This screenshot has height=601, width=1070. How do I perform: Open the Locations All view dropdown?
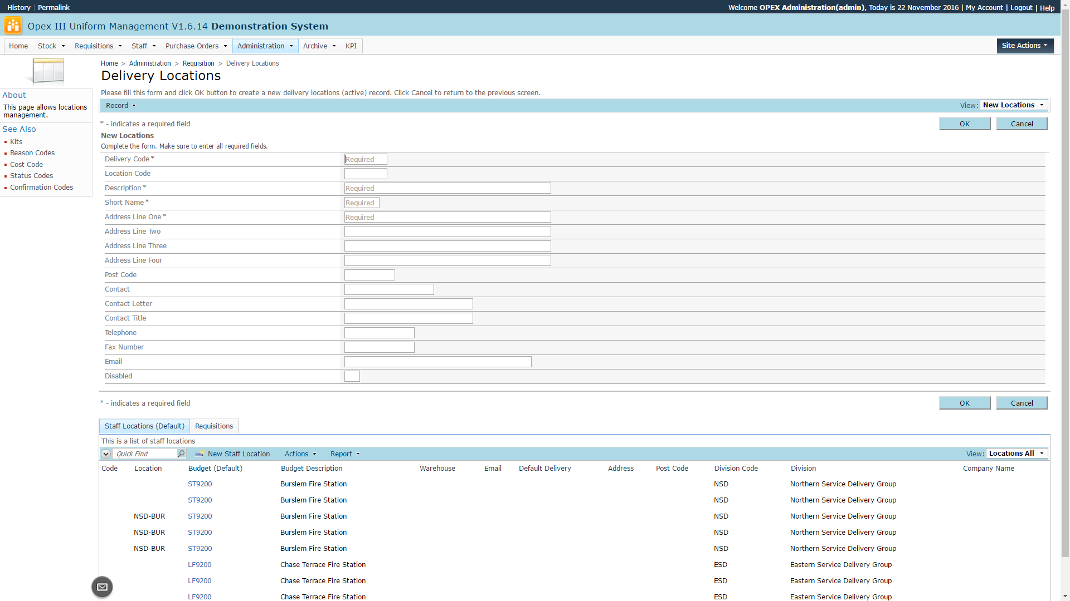point(1016,454)
